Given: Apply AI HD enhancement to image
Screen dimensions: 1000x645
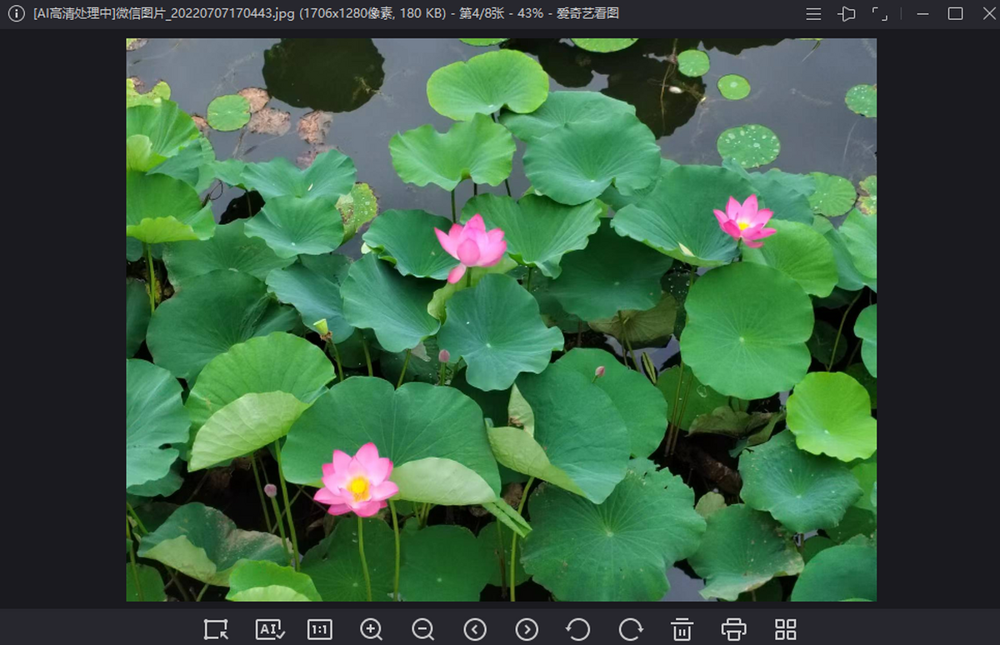Looking at the screenshot, I should coord(268,629).
